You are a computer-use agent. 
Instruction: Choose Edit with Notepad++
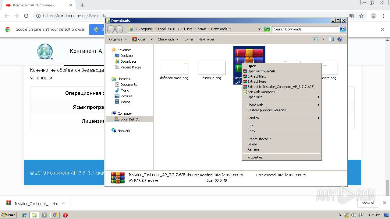click(x=282, y=92)
